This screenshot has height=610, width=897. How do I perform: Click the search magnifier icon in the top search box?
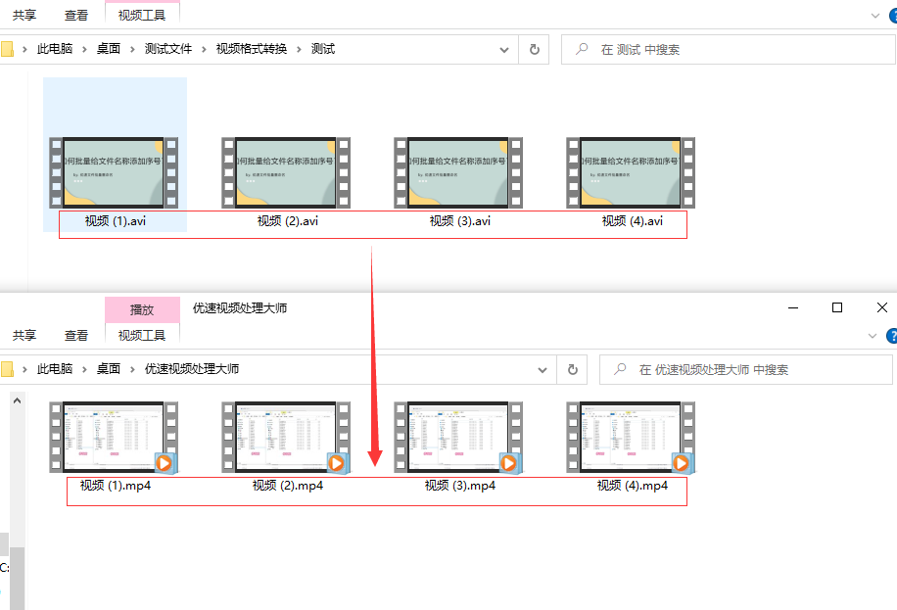pos(580,49)
